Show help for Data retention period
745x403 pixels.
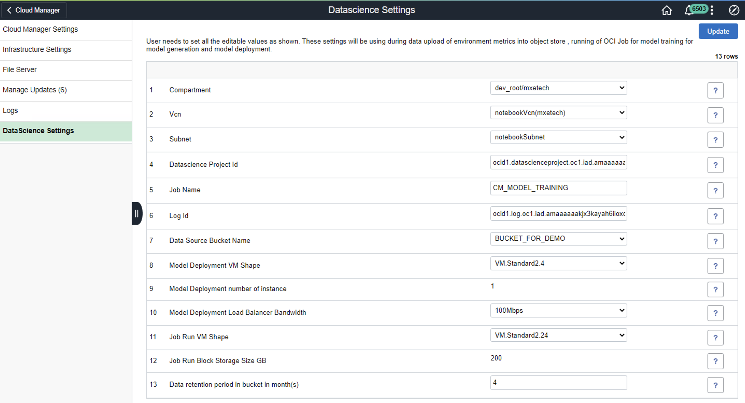coord(715,385)
